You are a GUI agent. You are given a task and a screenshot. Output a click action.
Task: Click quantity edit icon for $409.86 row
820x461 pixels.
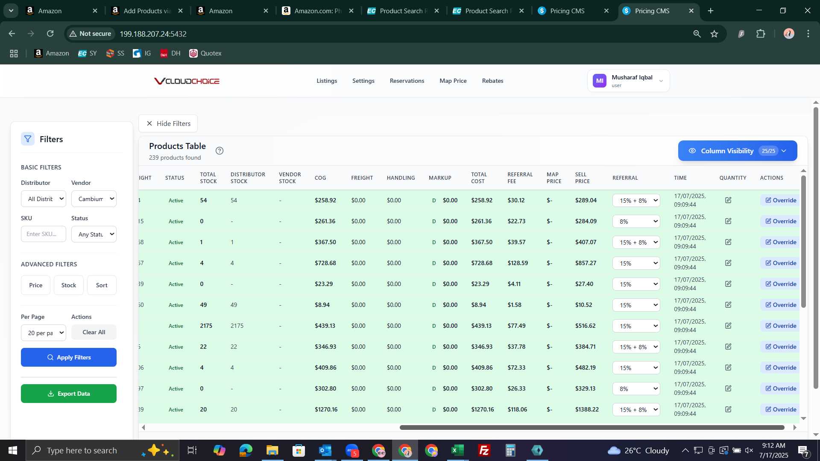point(728,368)
